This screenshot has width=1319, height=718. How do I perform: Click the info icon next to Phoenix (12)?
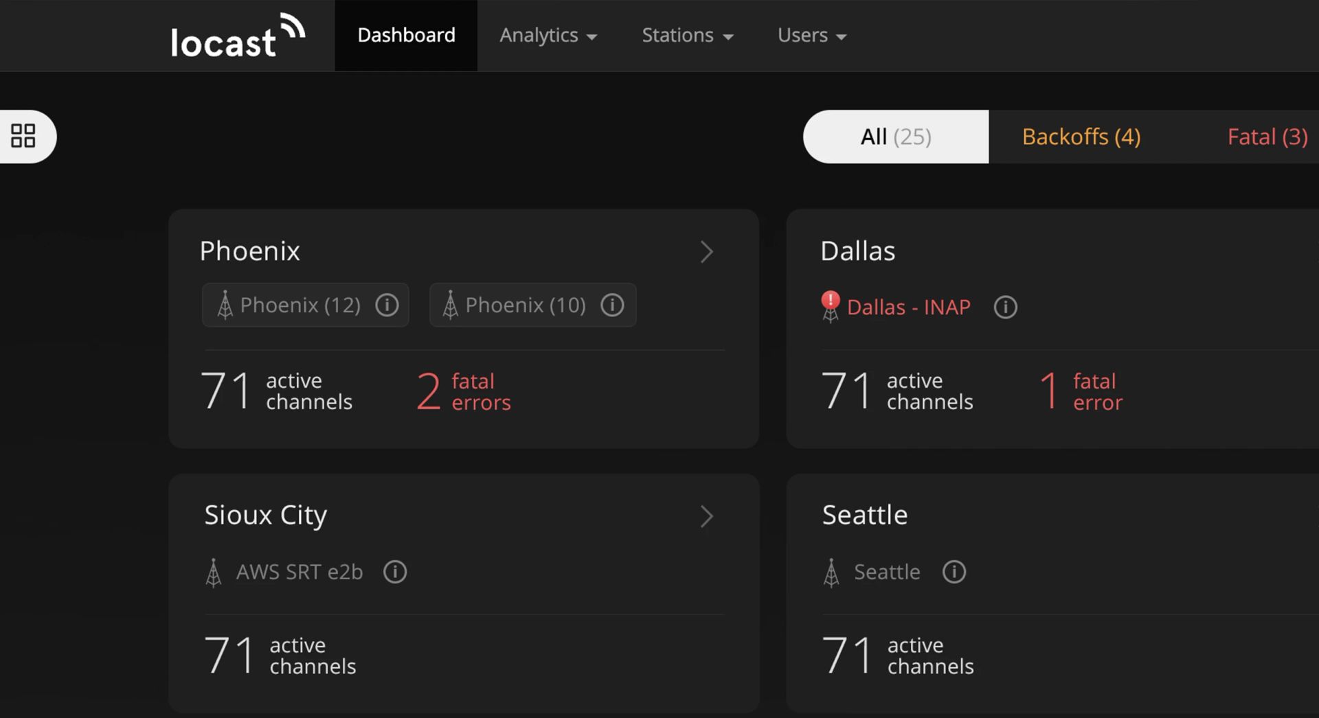point(387,305)
